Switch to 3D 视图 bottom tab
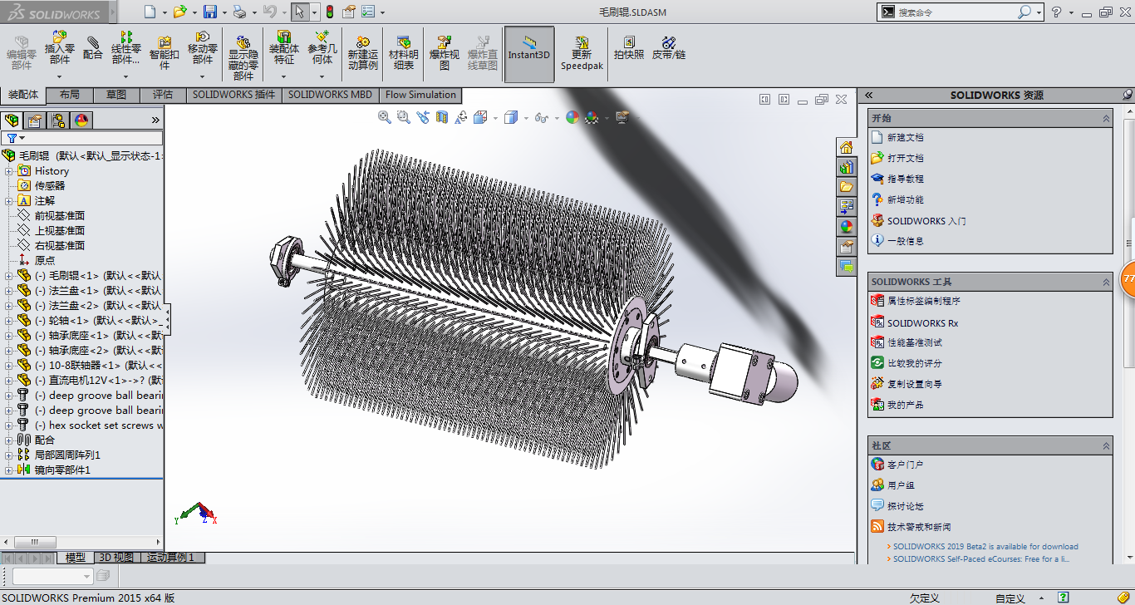Screen dimensions: 1135x605 [x=116, y=558]
